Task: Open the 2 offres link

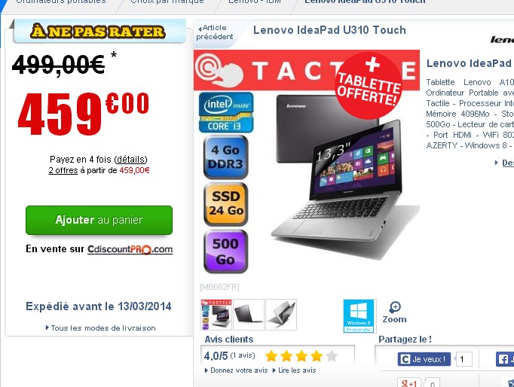Action: [x=63, y=170]
